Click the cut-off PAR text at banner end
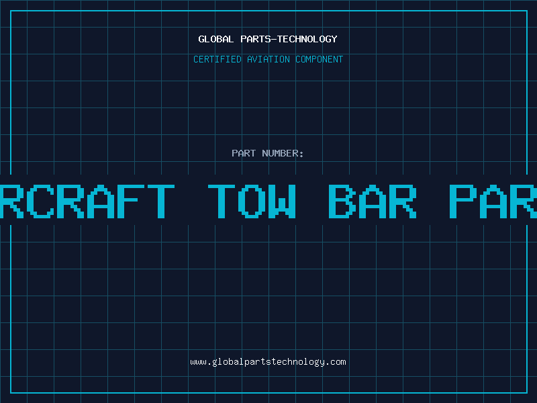The height and width of the screenshot is (403, 537). (493, 201)
